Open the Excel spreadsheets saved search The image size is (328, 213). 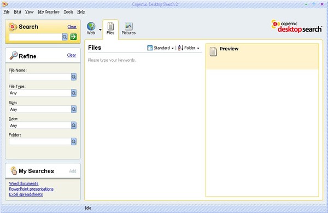click(x=26, y=194)
